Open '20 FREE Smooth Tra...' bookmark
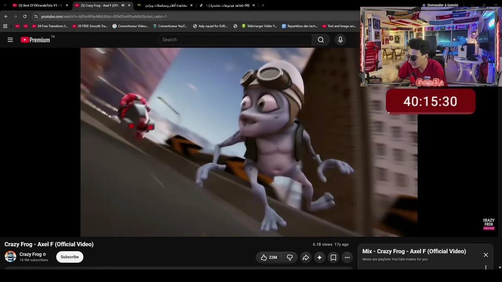The width and height of the screenshot is (502, 282). click(90, 26)
